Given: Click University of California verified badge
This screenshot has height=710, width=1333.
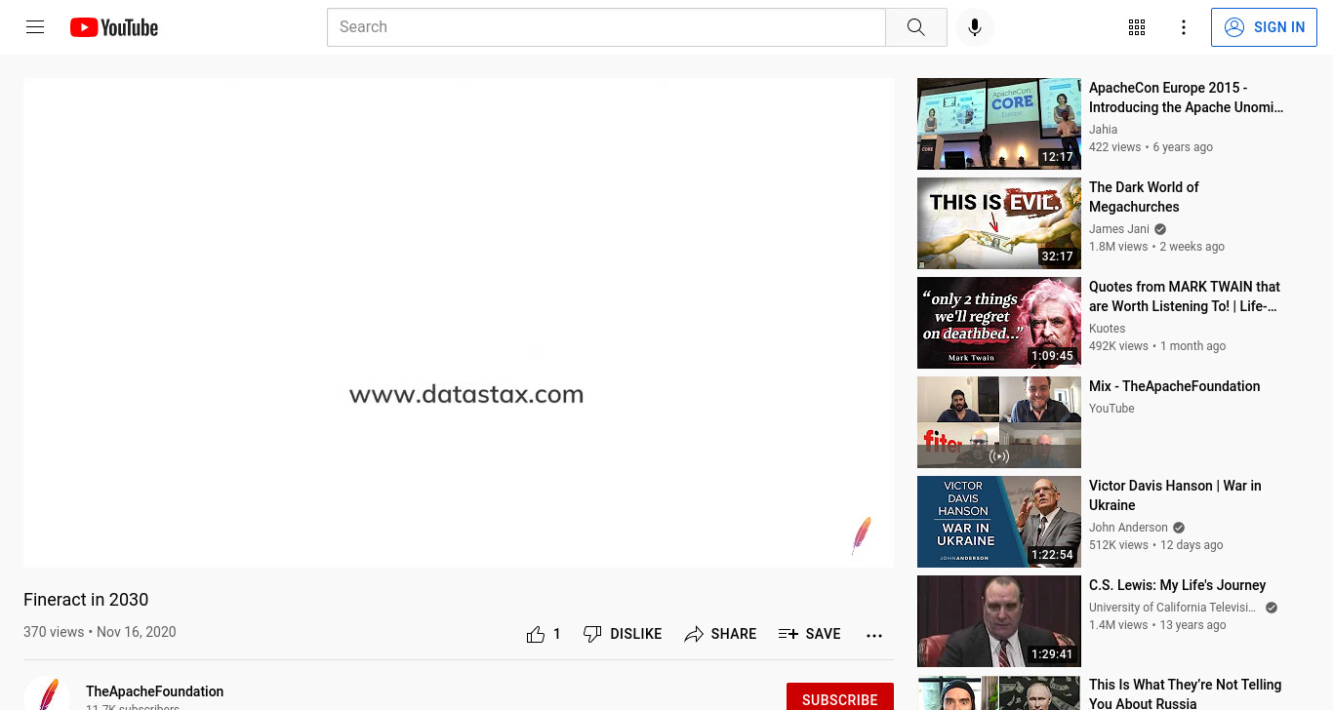Looking at the screenshot, I should pos(1272,608).
